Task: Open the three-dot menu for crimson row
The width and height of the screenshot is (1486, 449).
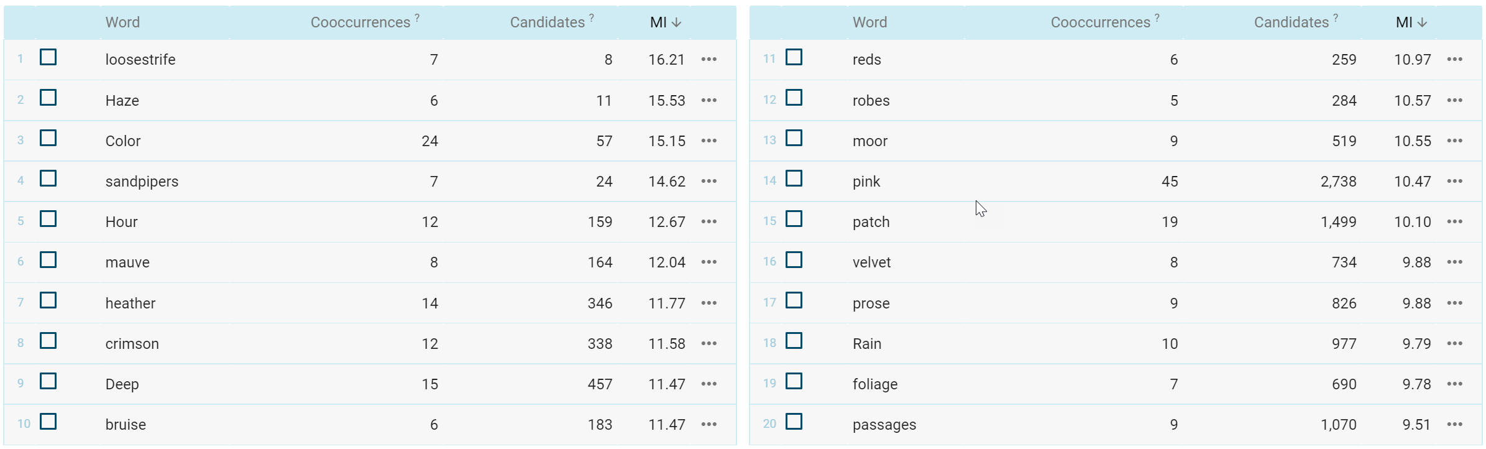Action: tap(709, 344)
